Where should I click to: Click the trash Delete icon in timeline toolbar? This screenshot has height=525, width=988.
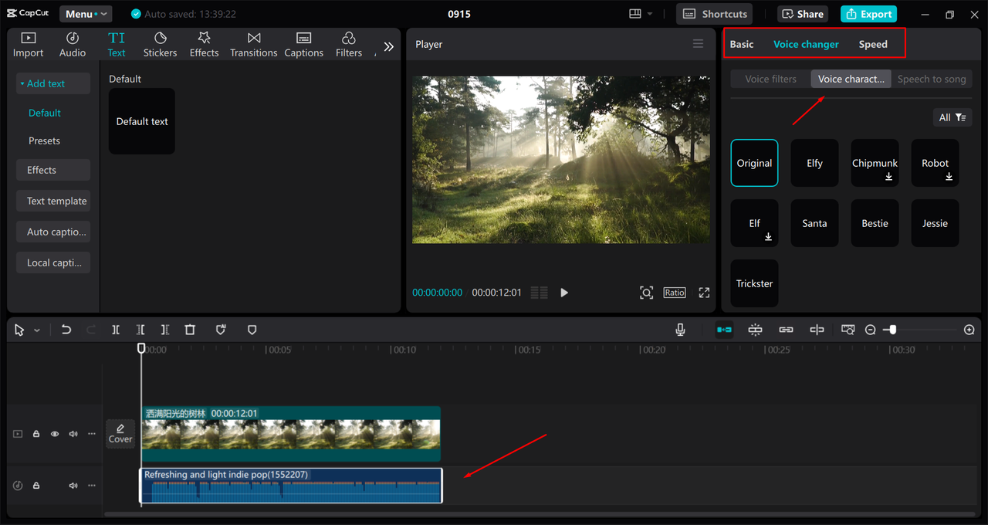tap(190, 330)
